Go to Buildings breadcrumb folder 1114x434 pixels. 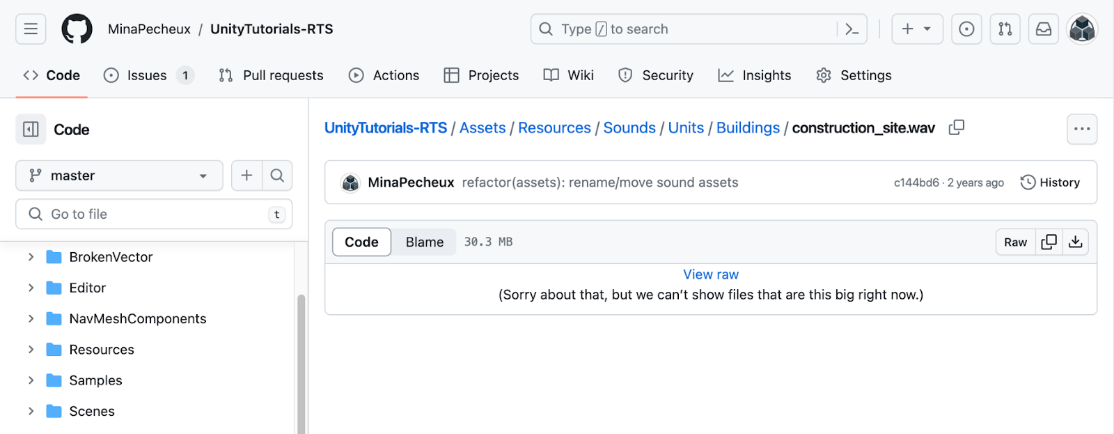click(x=748, y=127)
